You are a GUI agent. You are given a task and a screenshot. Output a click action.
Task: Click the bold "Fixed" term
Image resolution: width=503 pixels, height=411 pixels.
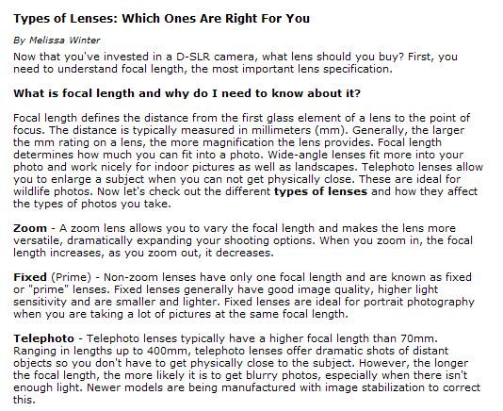coord(30,277)
